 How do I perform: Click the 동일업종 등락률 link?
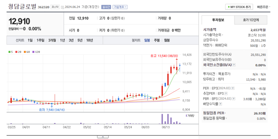click(215, 118)
